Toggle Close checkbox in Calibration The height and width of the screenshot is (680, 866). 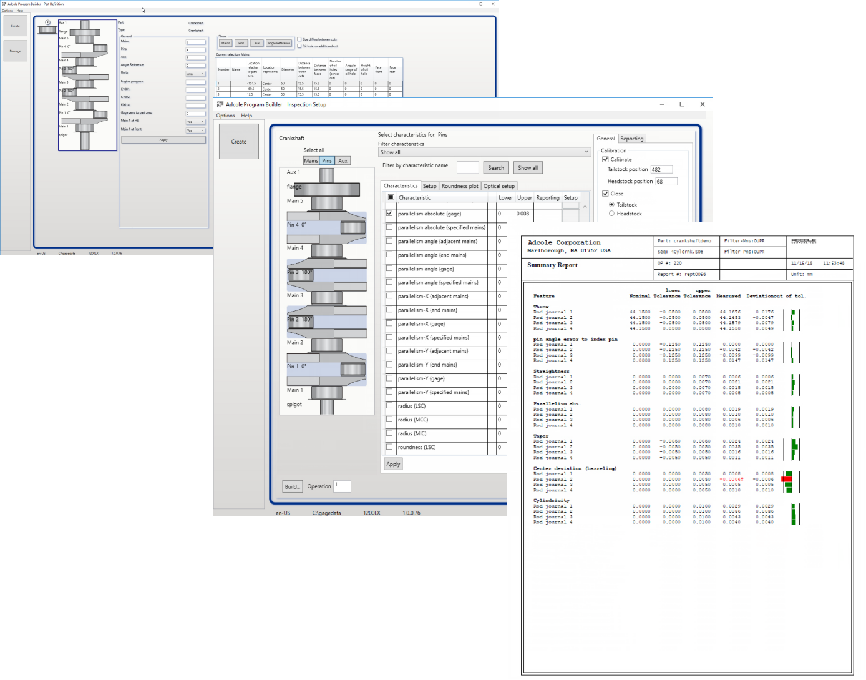605,194
